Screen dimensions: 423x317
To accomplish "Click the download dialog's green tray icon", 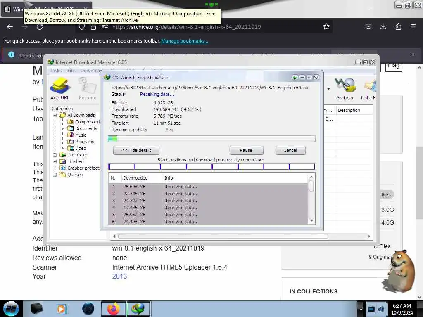I will tap(295, 78).
